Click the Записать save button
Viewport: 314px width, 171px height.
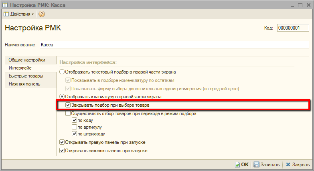click(267, 164)
